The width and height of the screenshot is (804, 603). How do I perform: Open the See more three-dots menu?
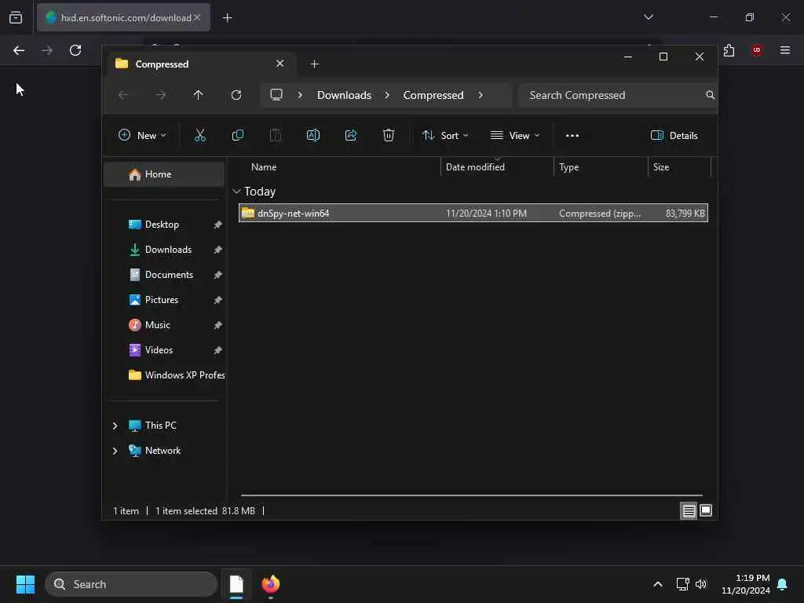pyautogui.click(x=572, y=135)
